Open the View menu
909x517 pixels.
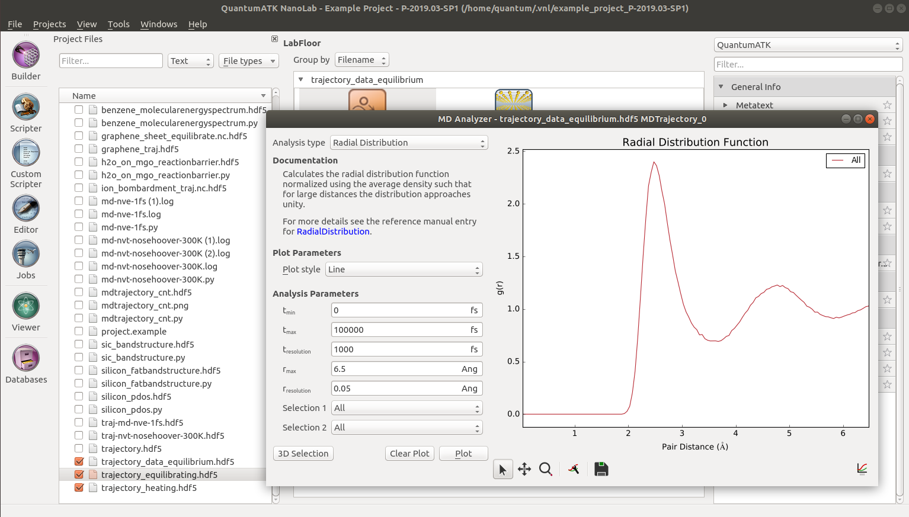[87, 24]
